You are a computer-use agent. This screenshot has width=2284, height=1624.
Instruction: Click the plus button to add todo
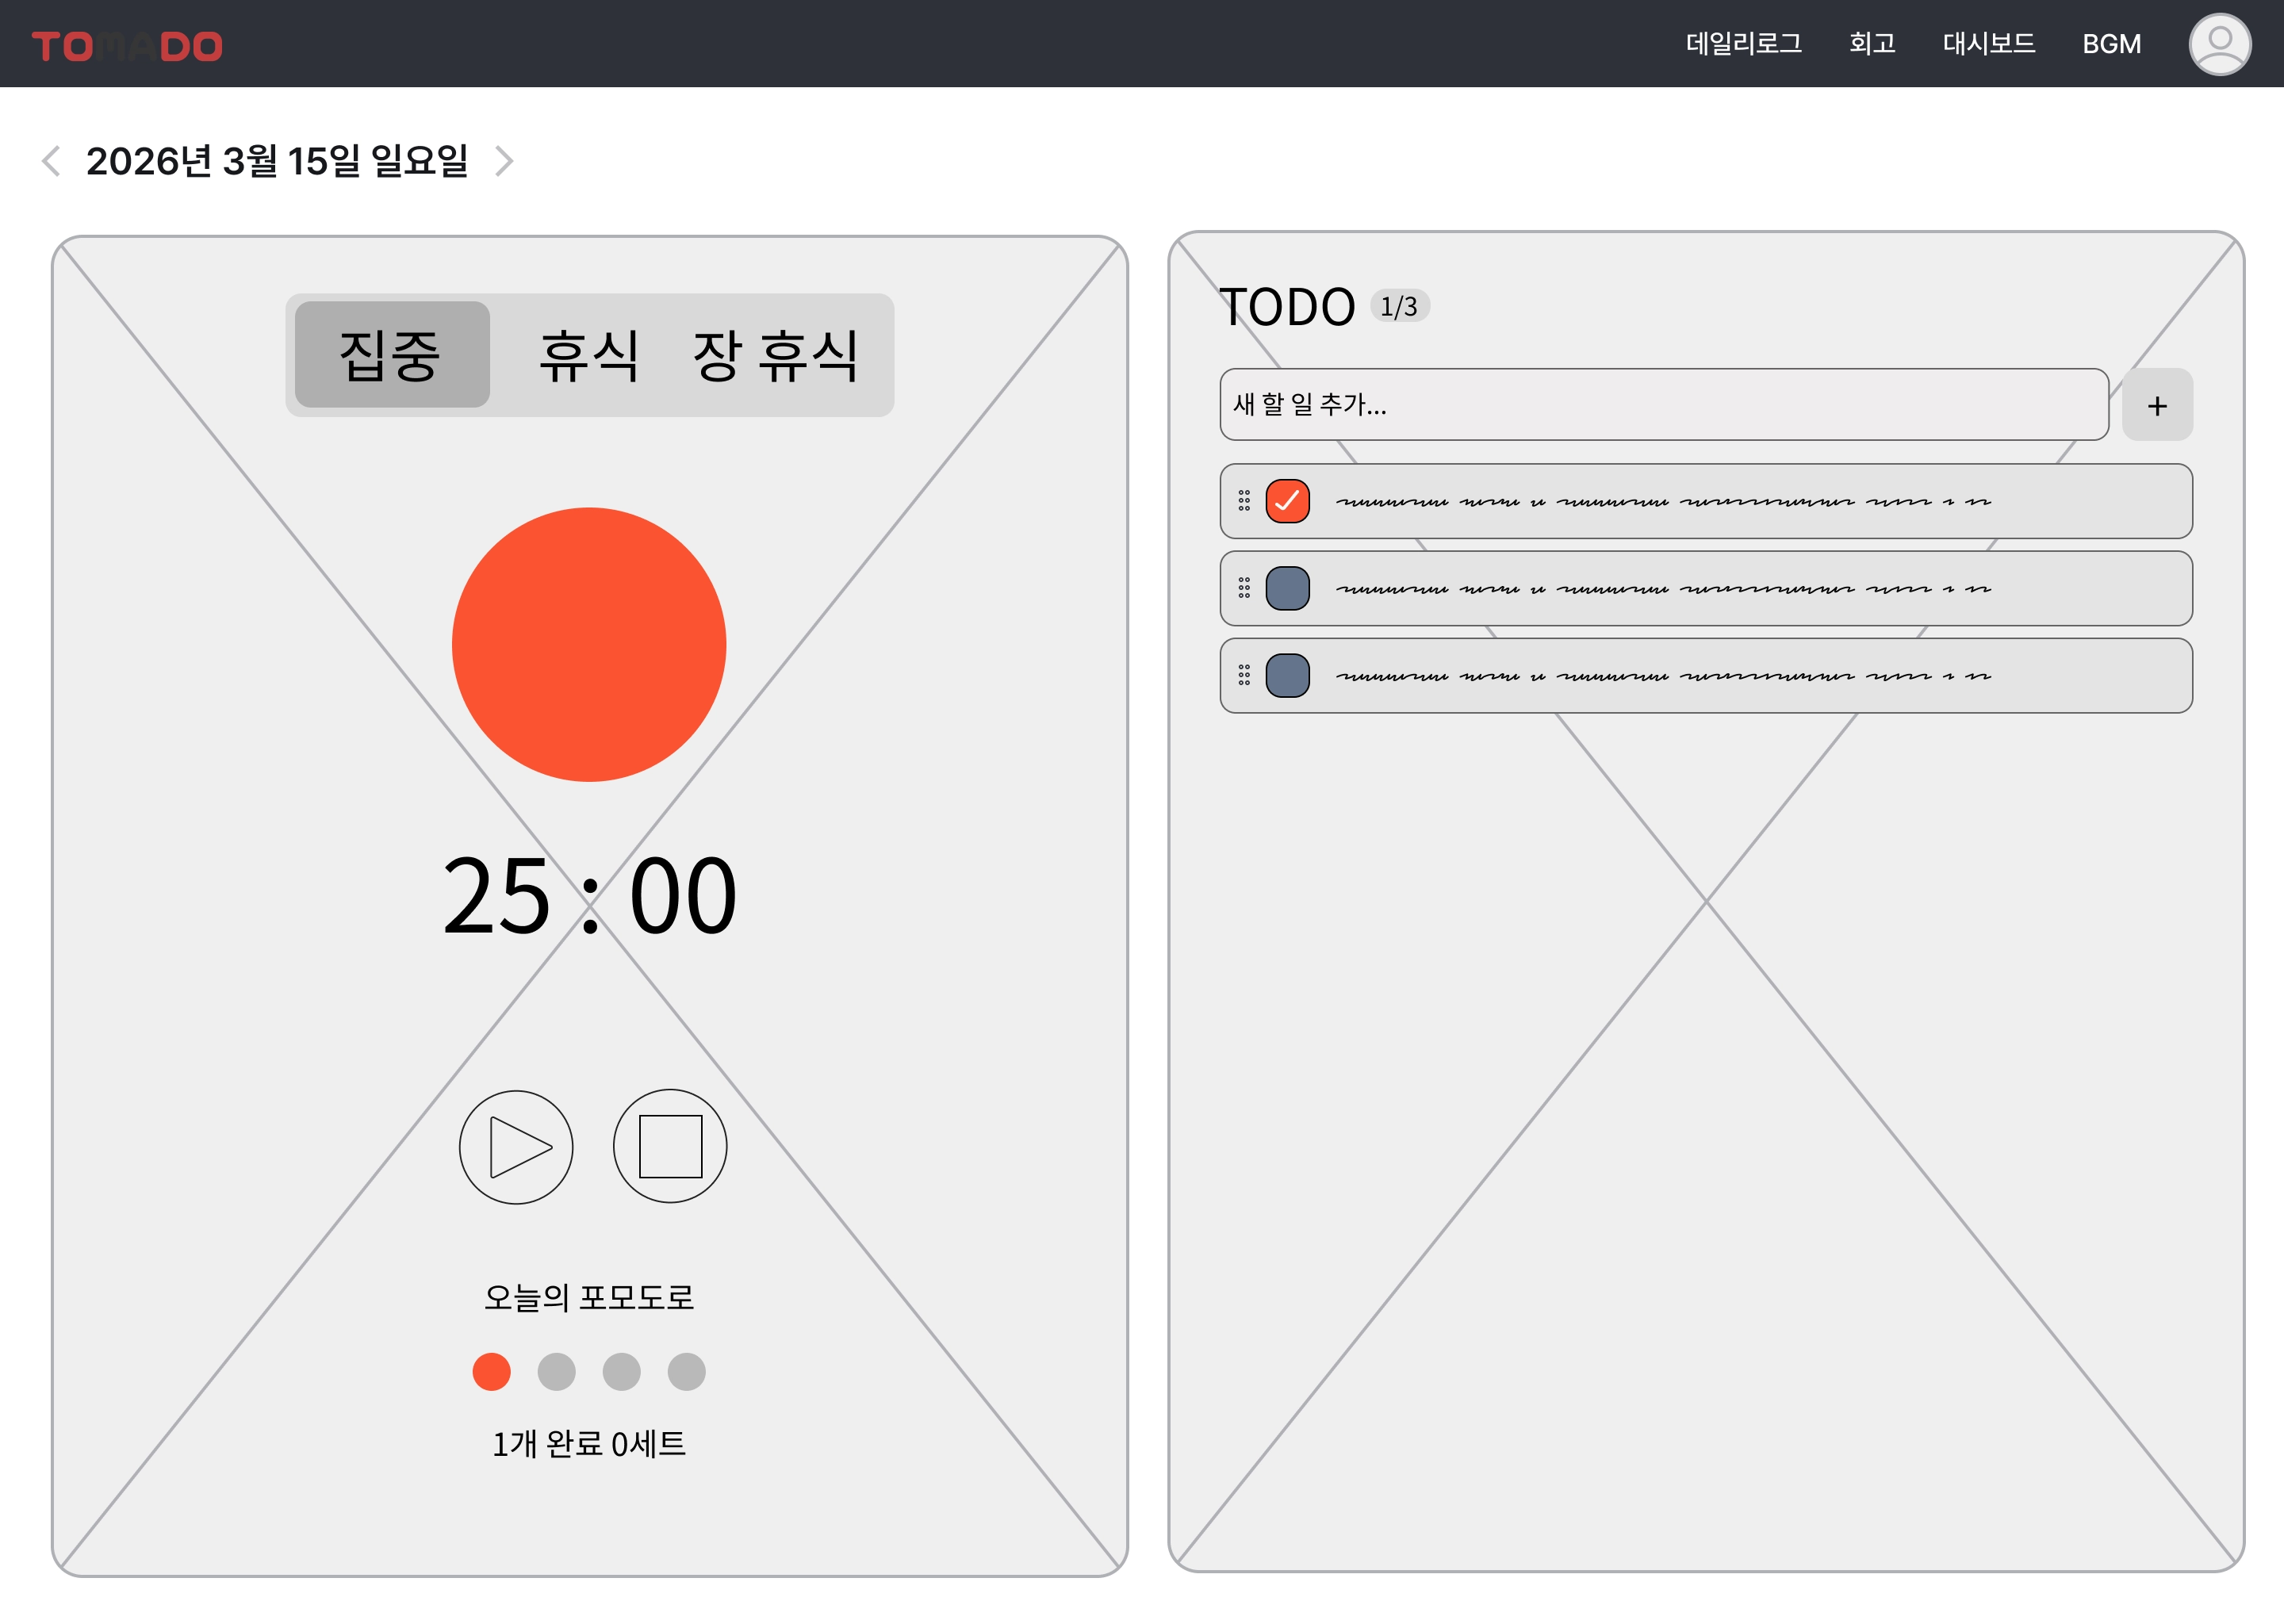[x=2157, y=405]
